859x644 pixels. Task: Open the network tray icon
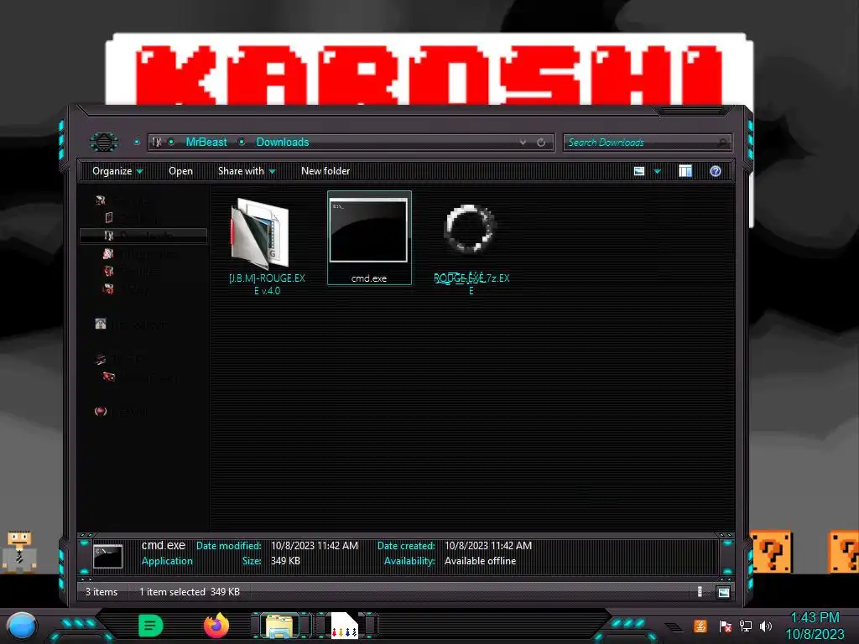coord(746,626)
